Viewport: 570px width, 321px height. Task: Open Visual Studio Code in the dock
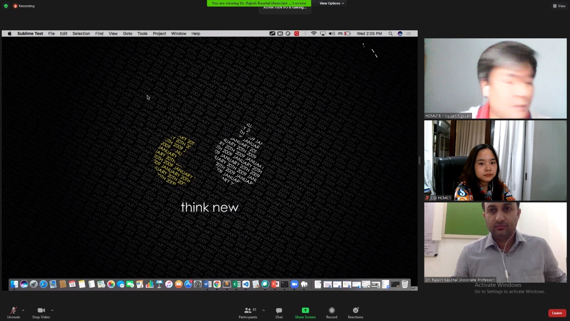click(246, 284)
